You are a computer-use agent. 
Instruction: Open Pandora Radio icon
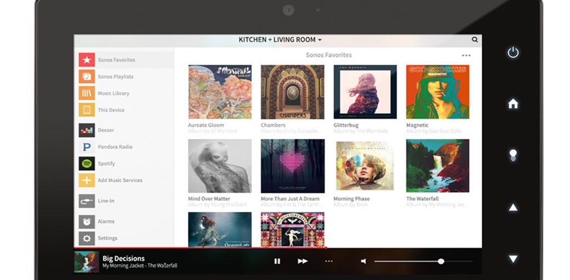pos(87,147)
